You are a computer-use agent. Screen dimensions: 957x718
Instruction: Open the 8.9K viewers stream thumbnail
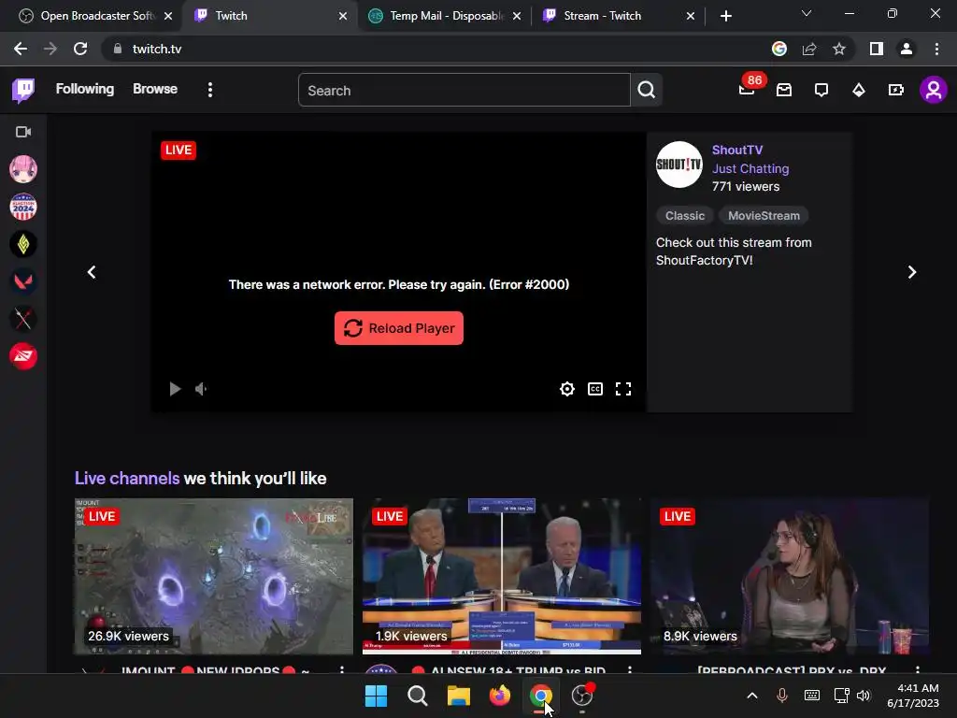coord(790,576)
